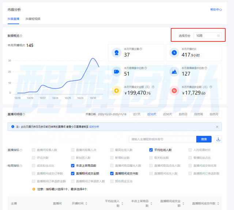The height and width of the screenshot is (210, 234).
Task: Close the blue notice banner
Action: point(217,127)
